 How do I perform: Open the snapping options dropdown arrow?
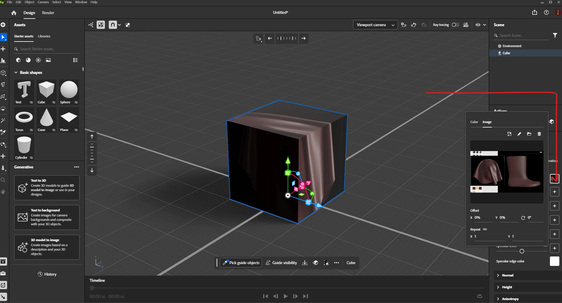(119, 25)
